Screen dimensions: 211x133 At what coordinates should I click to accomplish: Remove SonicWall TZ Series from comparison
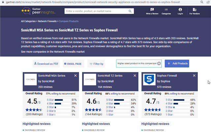135,76
